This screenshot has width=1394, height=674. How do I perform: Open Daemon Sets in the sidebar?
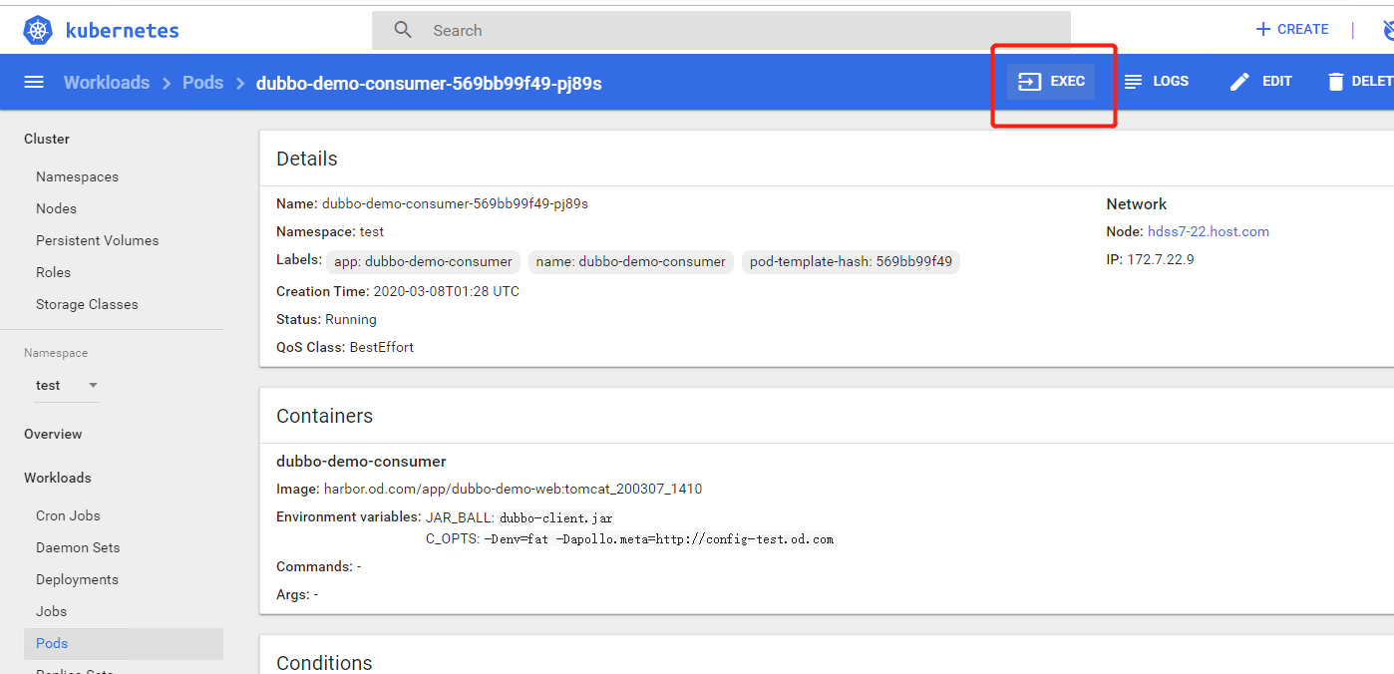pos(78,547)
